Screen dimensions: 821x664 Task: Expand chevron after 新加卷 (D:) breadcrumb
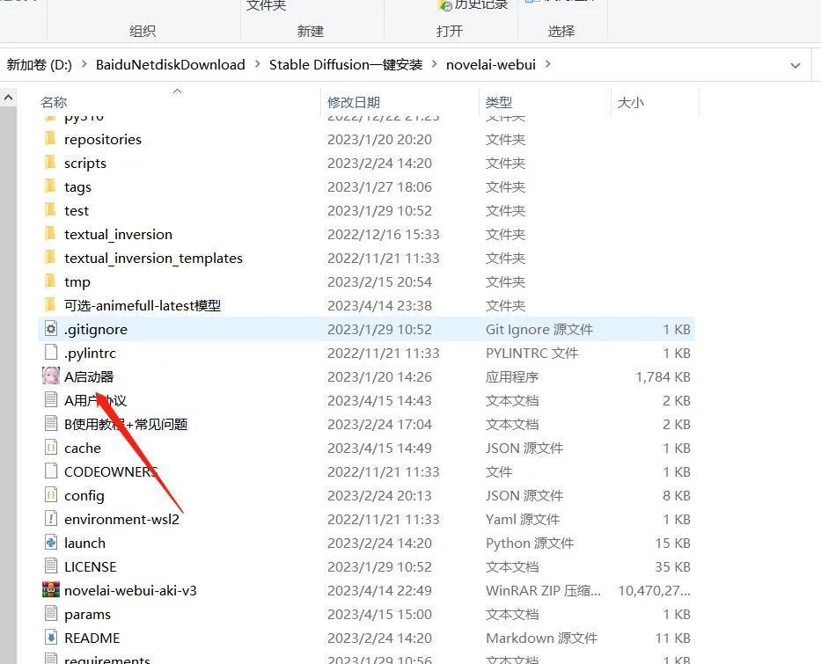(84, 64)
